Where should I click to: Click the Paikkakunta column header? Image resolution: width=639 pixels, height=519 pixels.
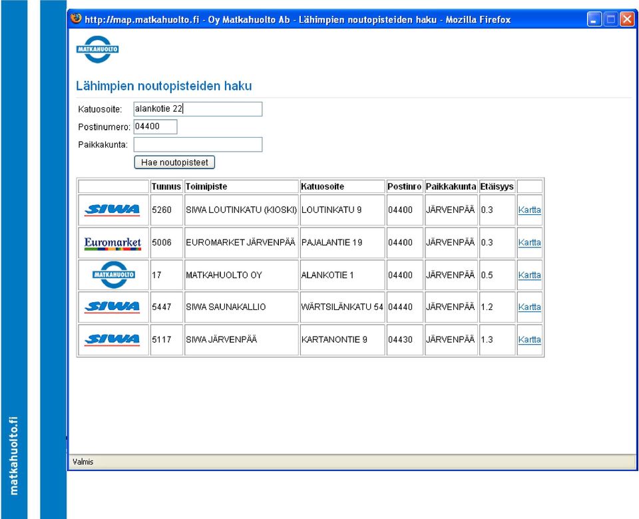point(451,186)
